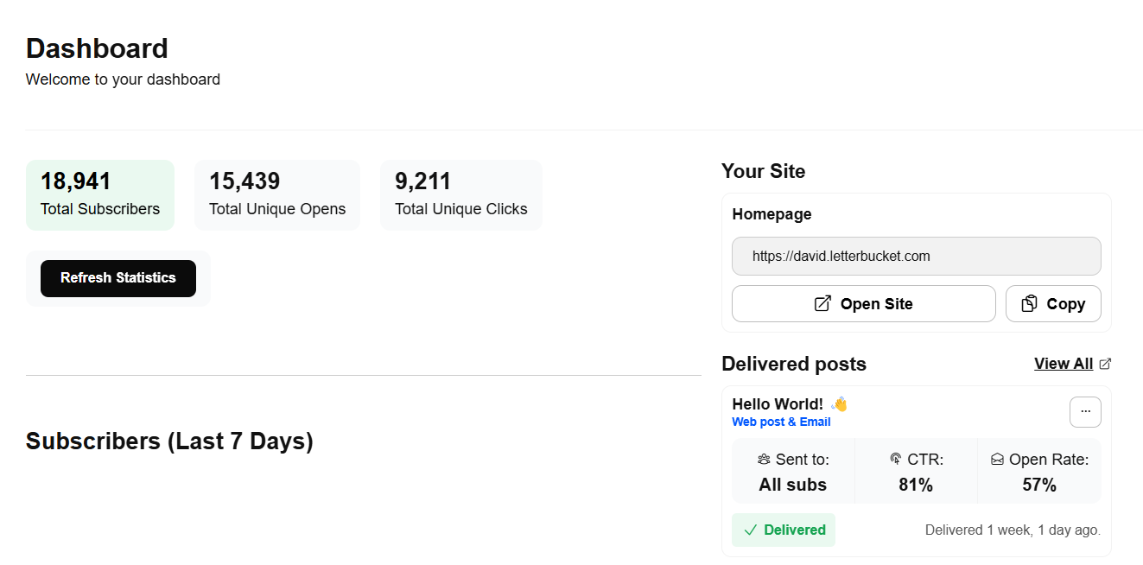The height and width of the screenshot is (565, 1143).
Task: Click the Web post & Email label
Action: point(781,422)
